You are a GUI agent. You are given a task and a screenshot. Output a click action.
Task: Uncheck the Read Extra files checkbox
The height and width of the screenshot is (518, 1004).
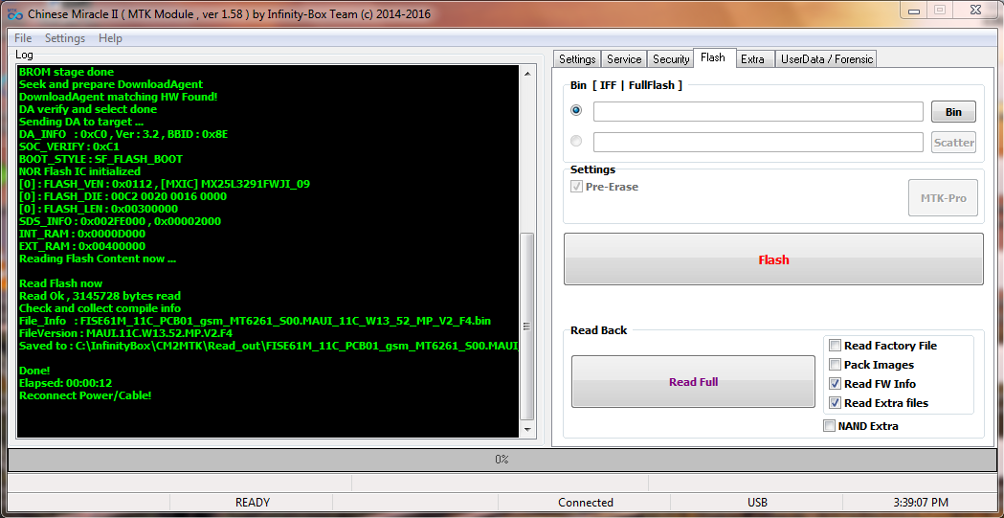(x=836, y=403)
